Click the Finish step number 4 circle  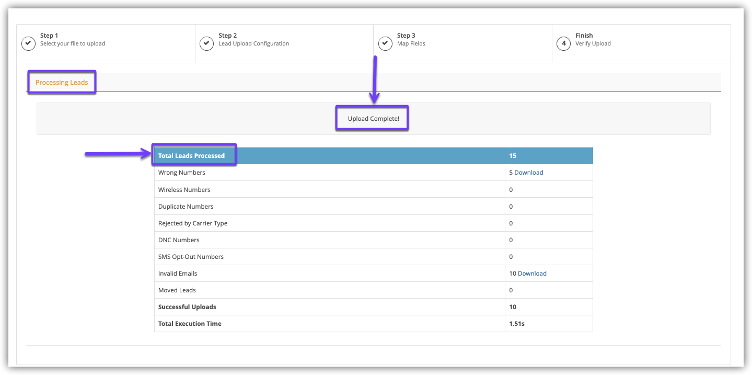(563, 43)
